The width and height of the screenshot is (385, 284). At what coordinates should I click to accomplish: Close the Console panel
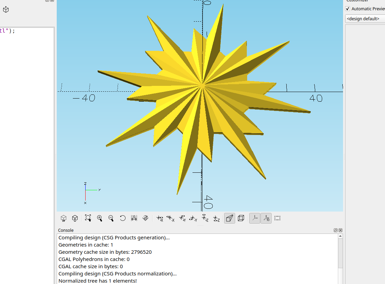pos(341,230)
